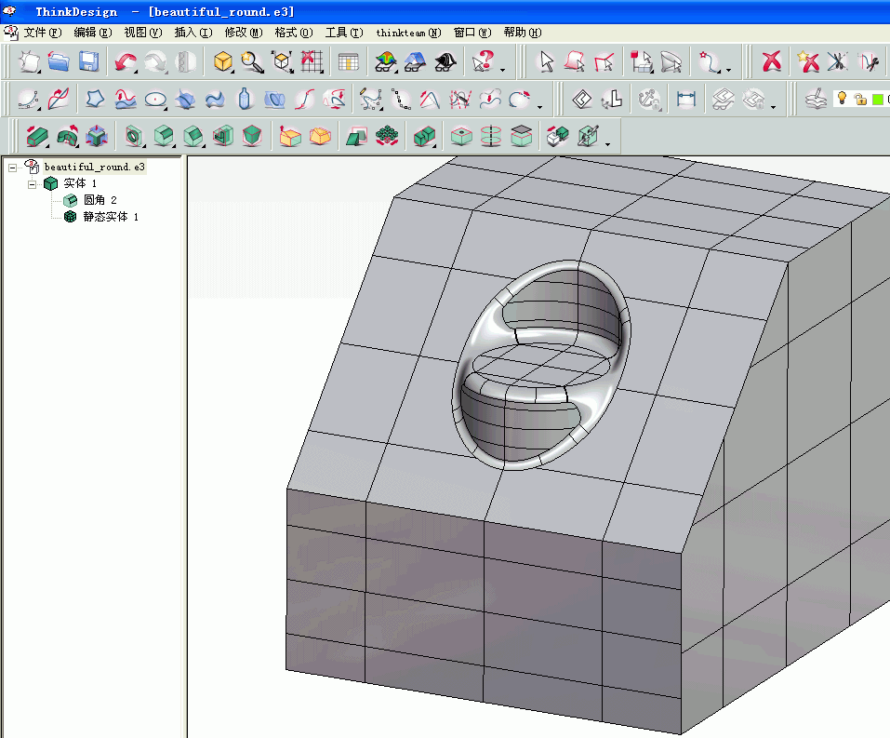Open overflow arrow after the curved arc icon
Viewport: 890px width, 738px height.
(x=539, y=107)
